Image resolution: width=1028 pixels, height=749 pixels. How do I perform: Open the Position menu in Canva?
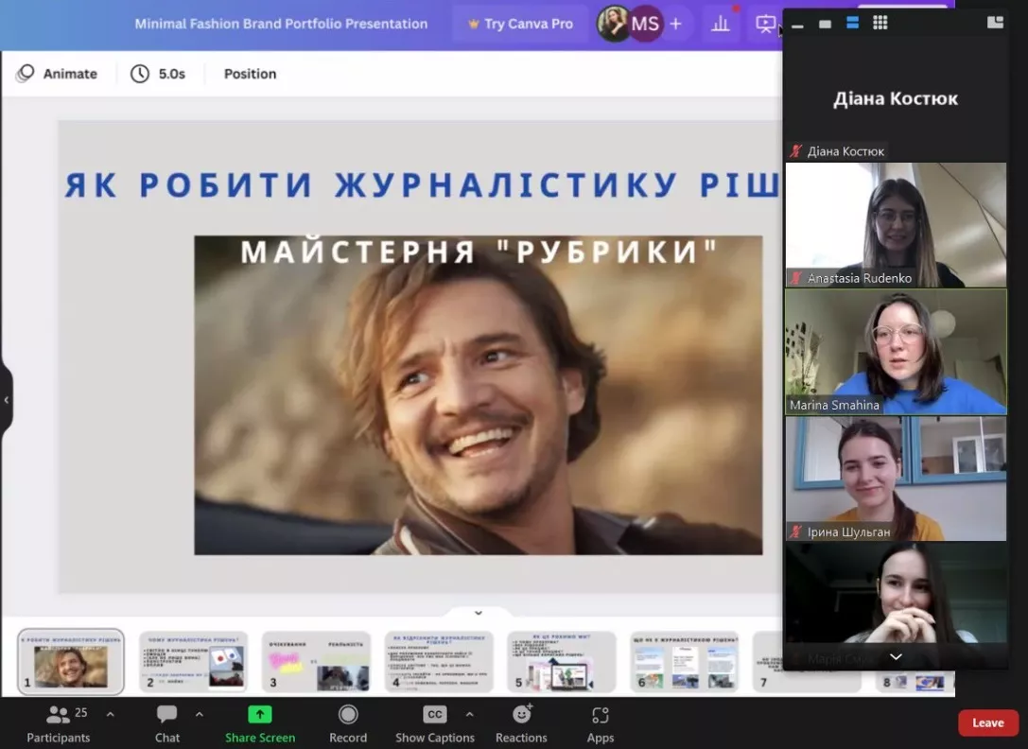pyautogui.click(x=250, y=73)
